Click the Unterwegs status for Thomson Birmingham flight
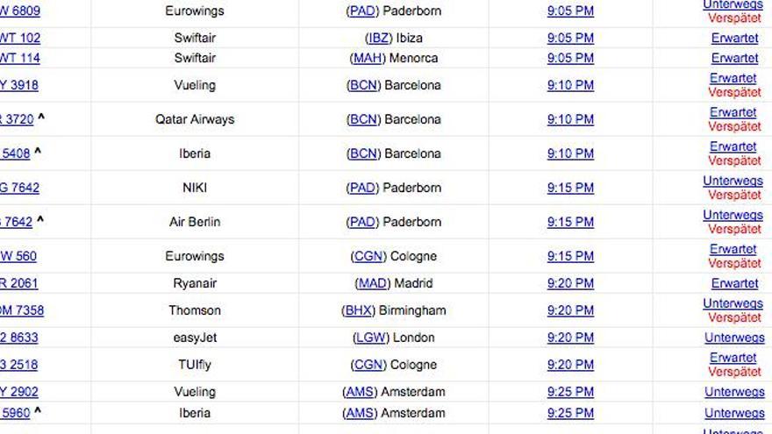The height and width of the screenshot is (434, 772). pyautogui.click(x=733, y=303)
